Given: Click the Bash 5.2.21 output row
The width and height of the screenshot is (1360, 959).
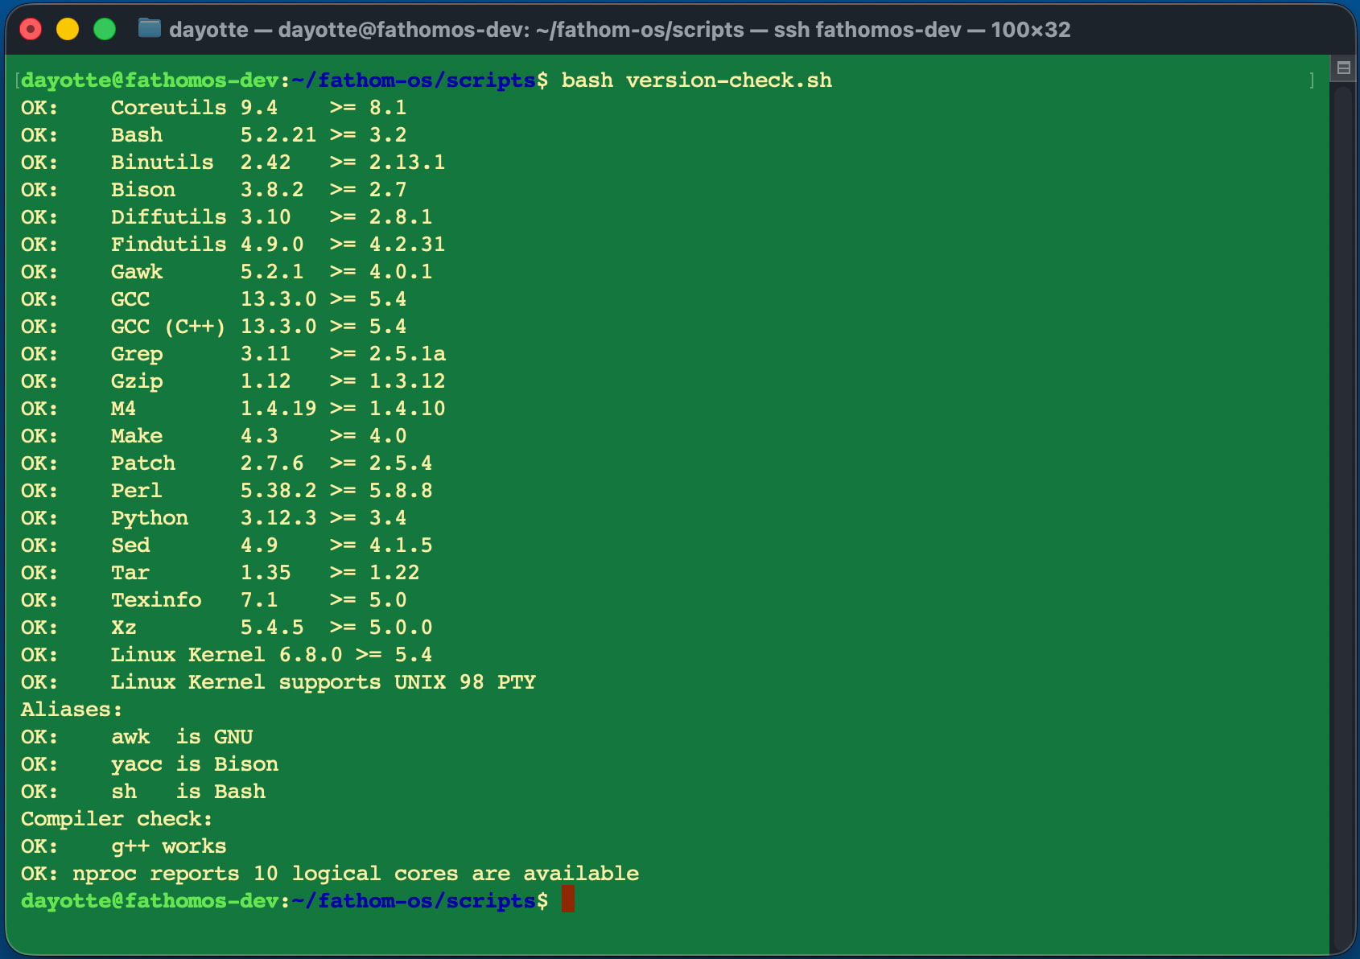Looking at the screenshot, I should point(213,135).
